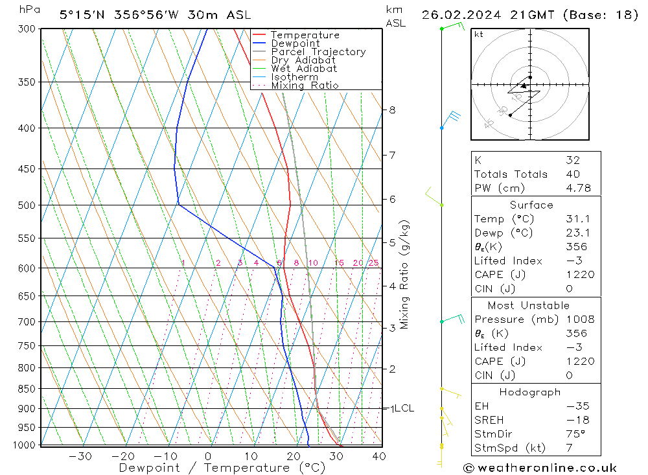Click the 'Wet Adiabat' legend label
Viewport: 648px width, 475px height.
(x=304, y=69)
